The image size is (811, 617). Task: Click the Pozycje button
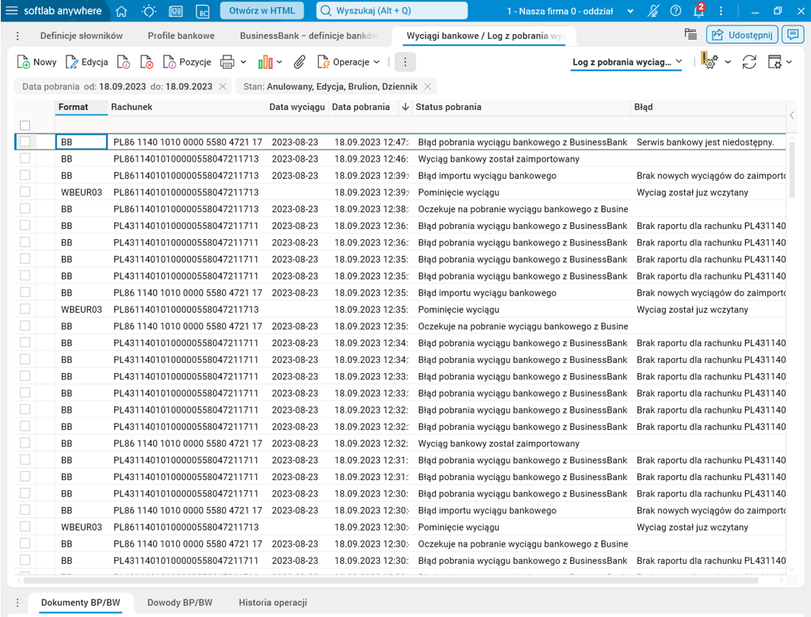pyautogui.click(x=187, y=62)
